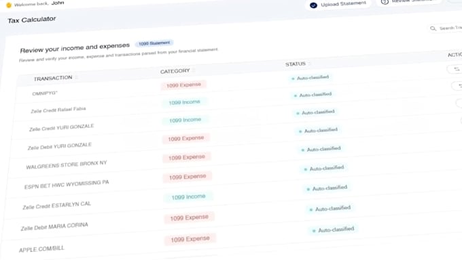Select the Zelle Debit MARIA CORINA transaction

click(54, 227)
